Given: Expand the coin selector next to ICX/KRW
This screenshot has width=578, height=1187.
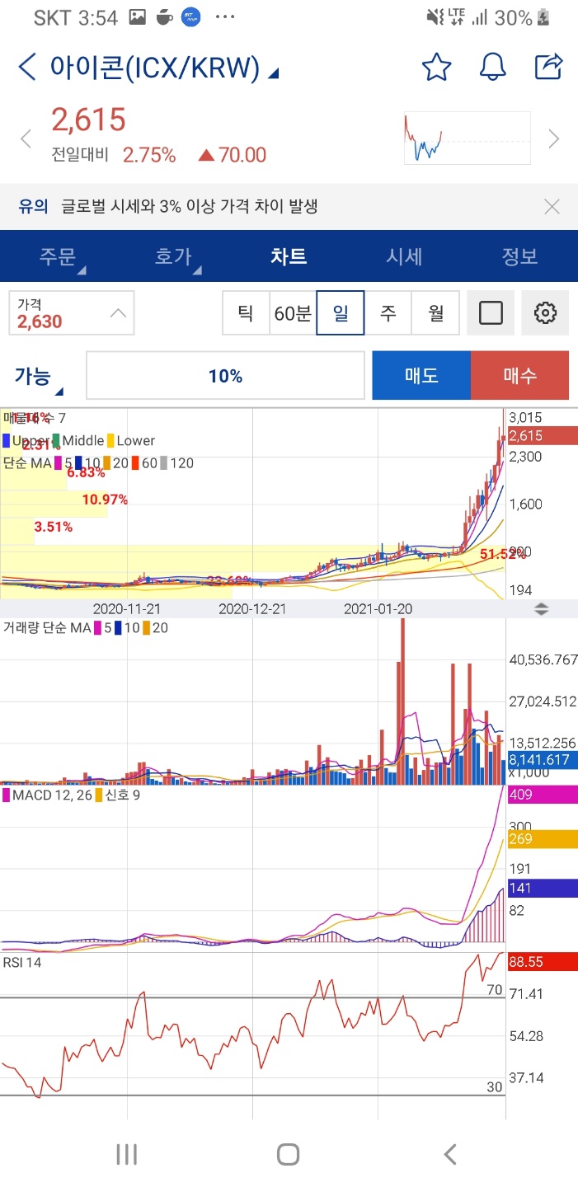Looking at the screenshot, I should [273, 73].
